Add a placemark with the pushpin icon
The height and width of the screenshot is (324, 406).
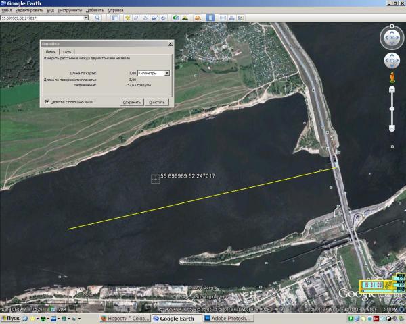126,18
